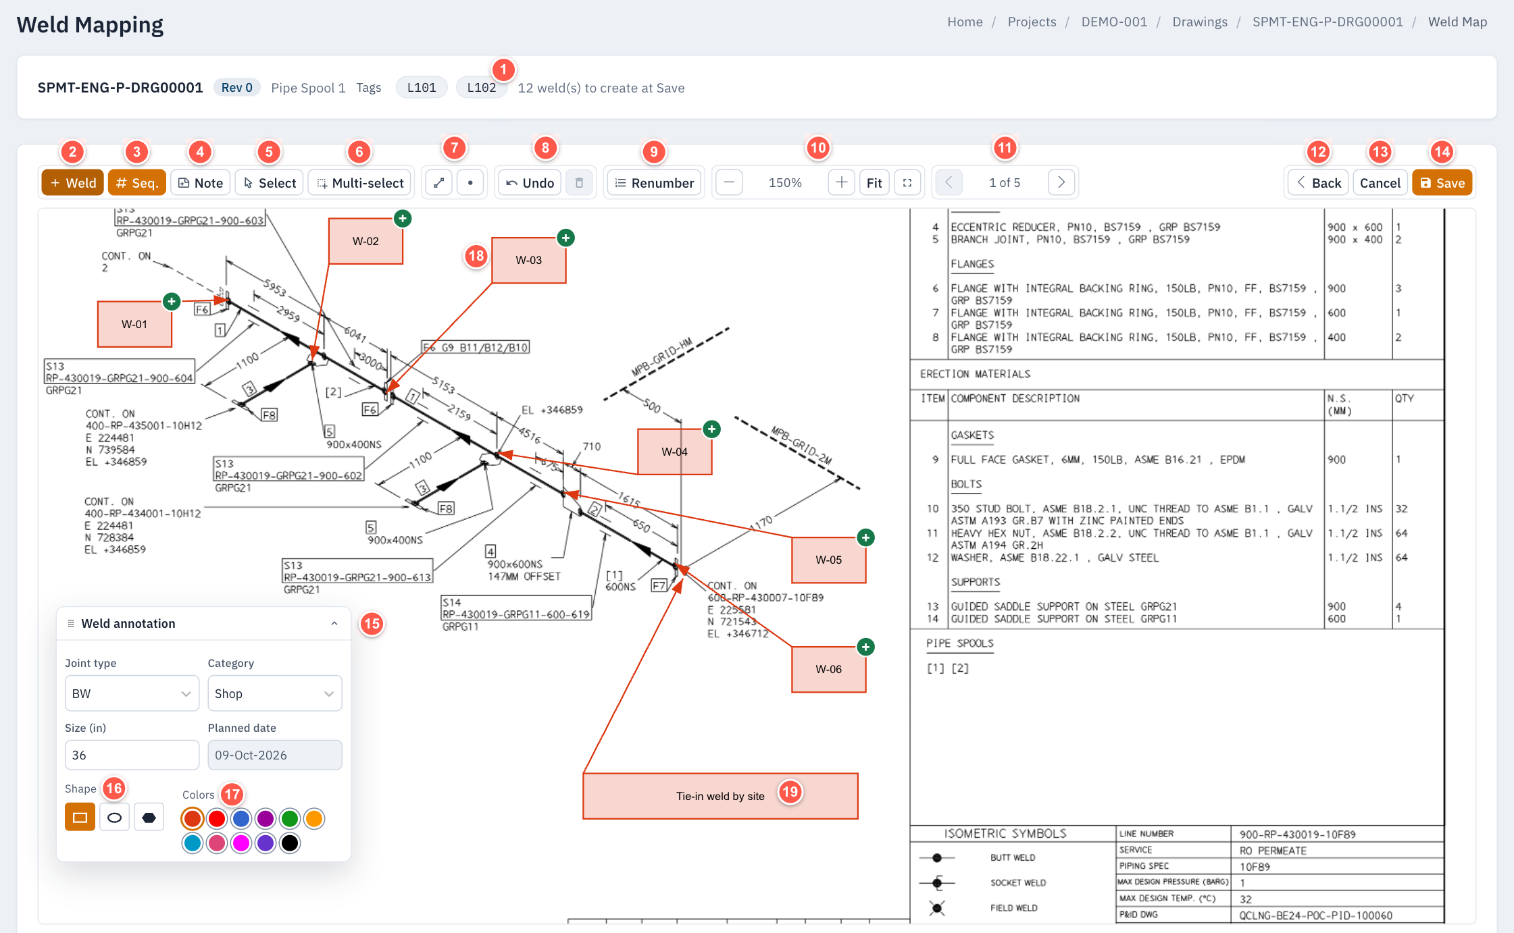The width and height of the screenshot is (1514, 933).
Task: Select the W-04 weld annotation box
Action: point(674,452)
